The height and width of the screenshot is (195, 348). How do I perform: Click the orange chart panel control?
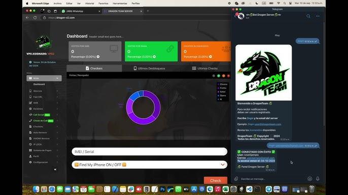(224, 76)
